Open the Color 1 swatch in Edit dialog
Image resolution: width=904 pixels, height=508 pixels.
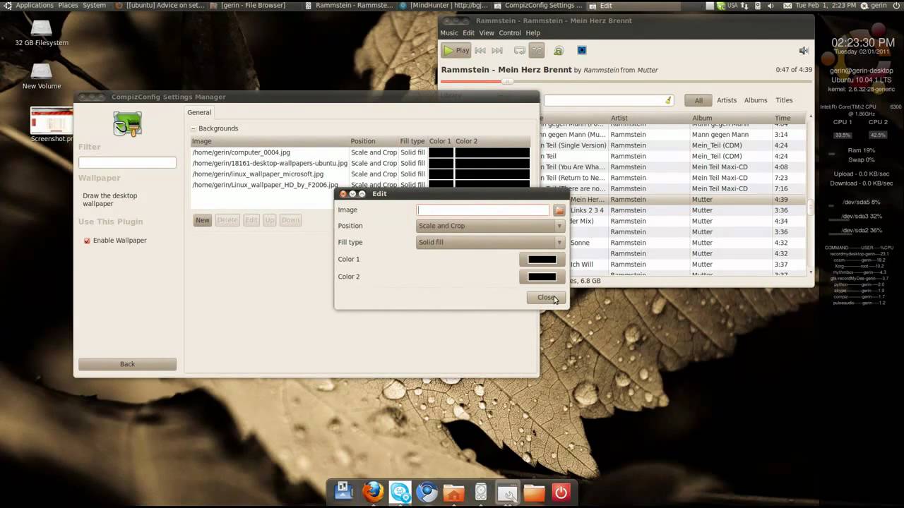coord(542,260)
